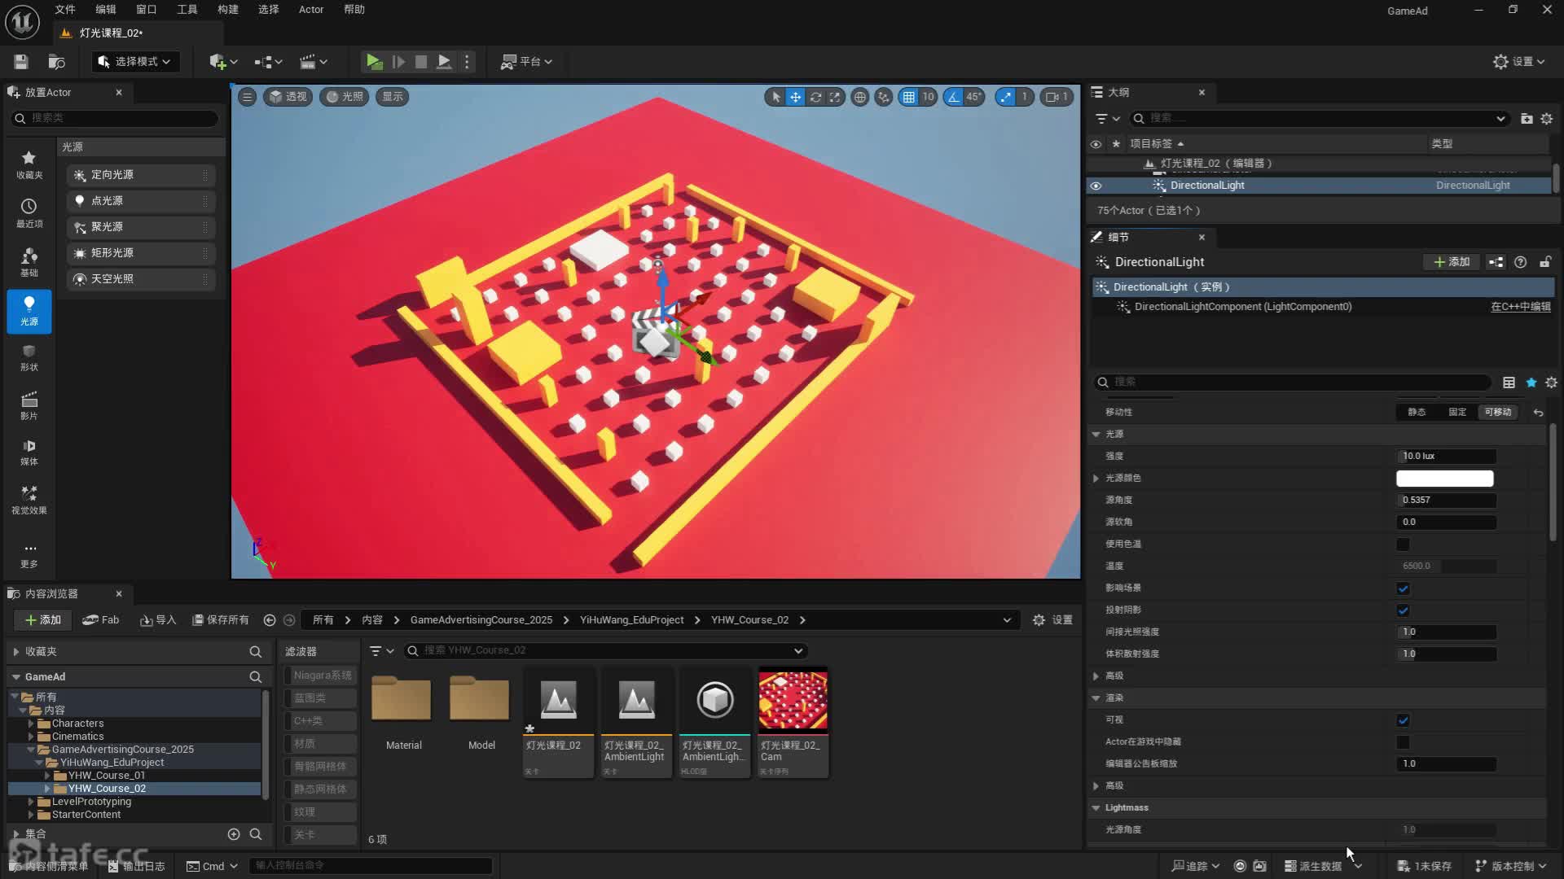Screen dimensions: 1564x879
Task: Open the selection mode (选择模式) dropdown
Action: [x=135, y=62]
